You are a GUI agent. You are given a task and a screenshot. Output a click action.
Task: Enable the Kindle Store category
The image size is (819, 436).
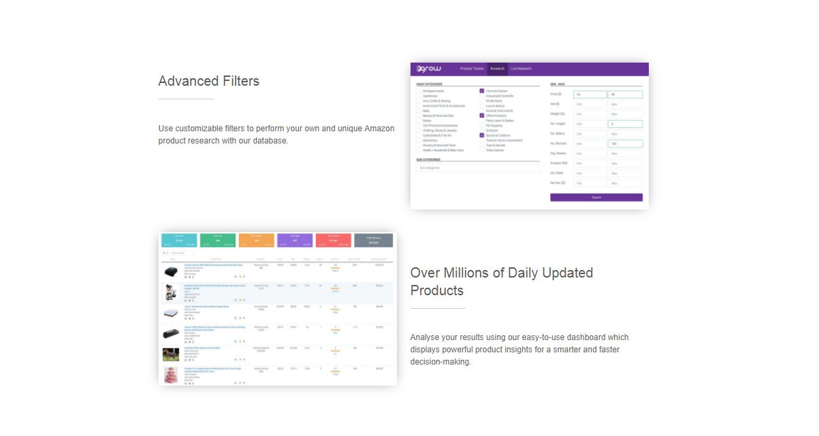(482, 101)
